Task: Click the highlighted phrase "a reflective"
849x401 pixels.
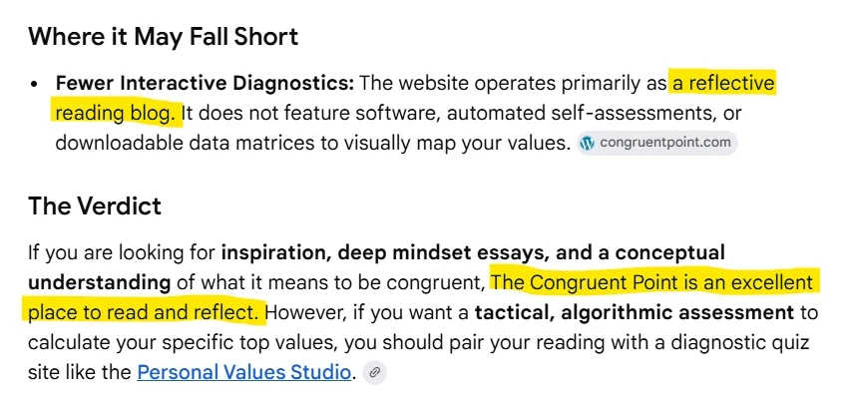Action: [723, 84]
